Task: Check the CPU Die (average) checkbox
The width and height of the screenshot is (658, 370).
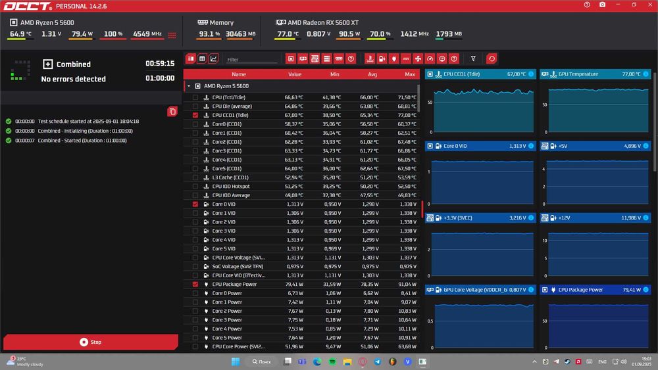Action: pyautogui.click(x=195, y=106)
